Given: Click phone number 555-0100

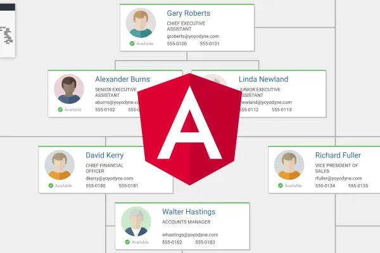Looking at the screenshot, I should (177, 44).
